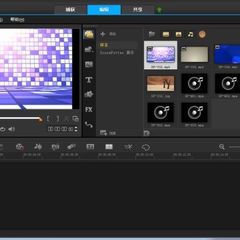Image resolution: width=240 pixels, height=240 pixels.
Task: Open the 帮助(H) help menu
Action: (x=17, y=19)
